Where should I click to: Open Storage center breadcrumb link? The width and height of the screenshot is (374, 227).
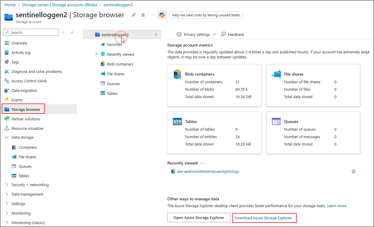point(60,5)
